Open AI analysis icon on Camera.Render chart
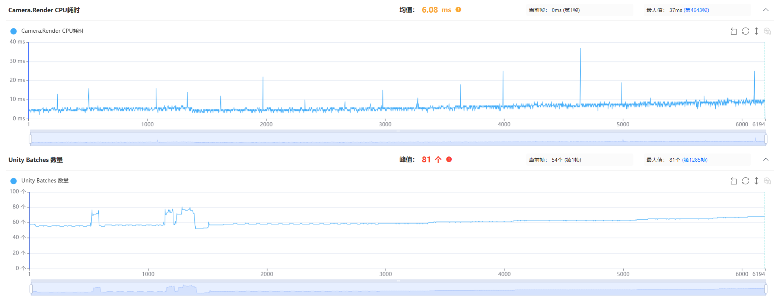 pos(767,31)
